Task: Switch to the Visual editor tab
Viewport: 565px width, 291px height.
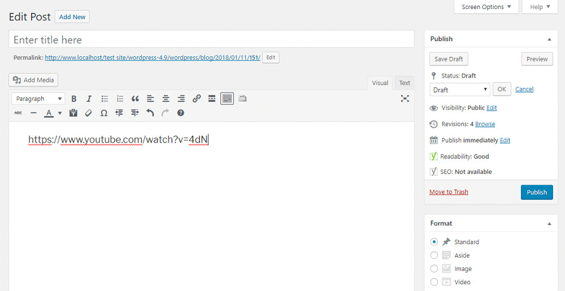Action: click(380, 83)
